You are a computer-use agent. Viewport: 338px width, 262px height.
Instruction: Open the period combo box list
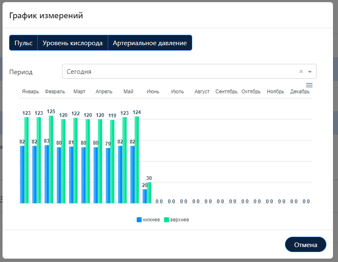coord(309,71)
